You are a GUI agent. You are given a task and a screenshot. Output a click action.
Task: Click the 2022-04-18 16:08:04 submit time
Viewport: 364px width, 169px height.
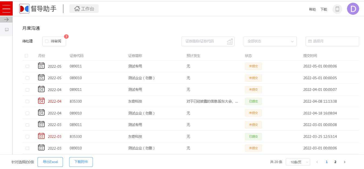[320, 113]
